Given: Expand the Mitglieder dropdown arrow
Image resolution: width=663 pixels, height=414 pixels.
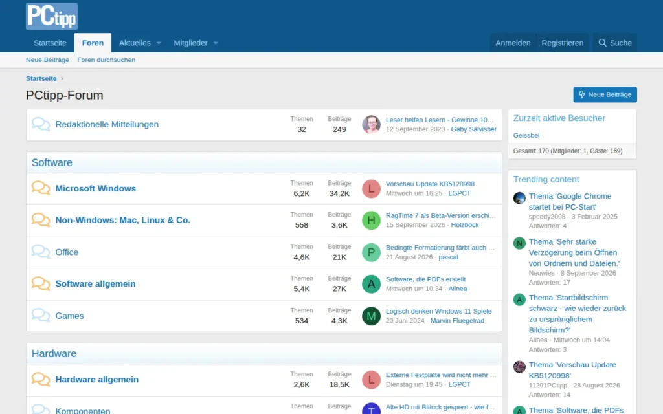Looking at the screenshot, I should (x=215, y=43).
